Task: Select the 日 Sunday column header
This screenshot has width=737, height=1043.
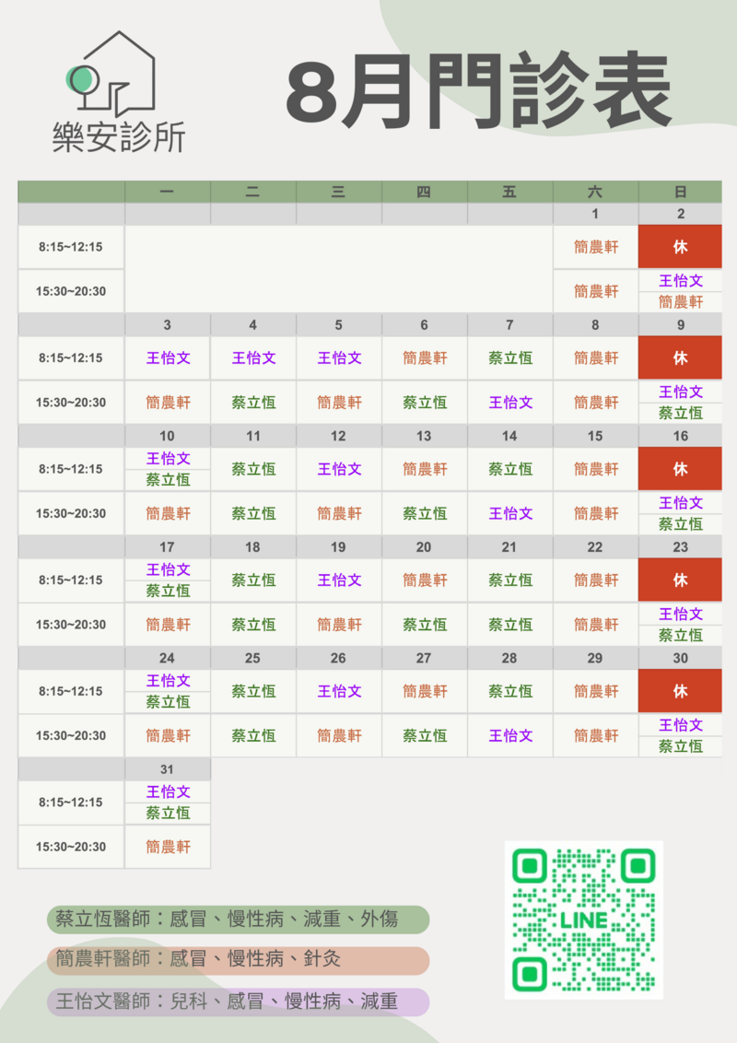Action: pyautogui.click(x=681, y=192)
